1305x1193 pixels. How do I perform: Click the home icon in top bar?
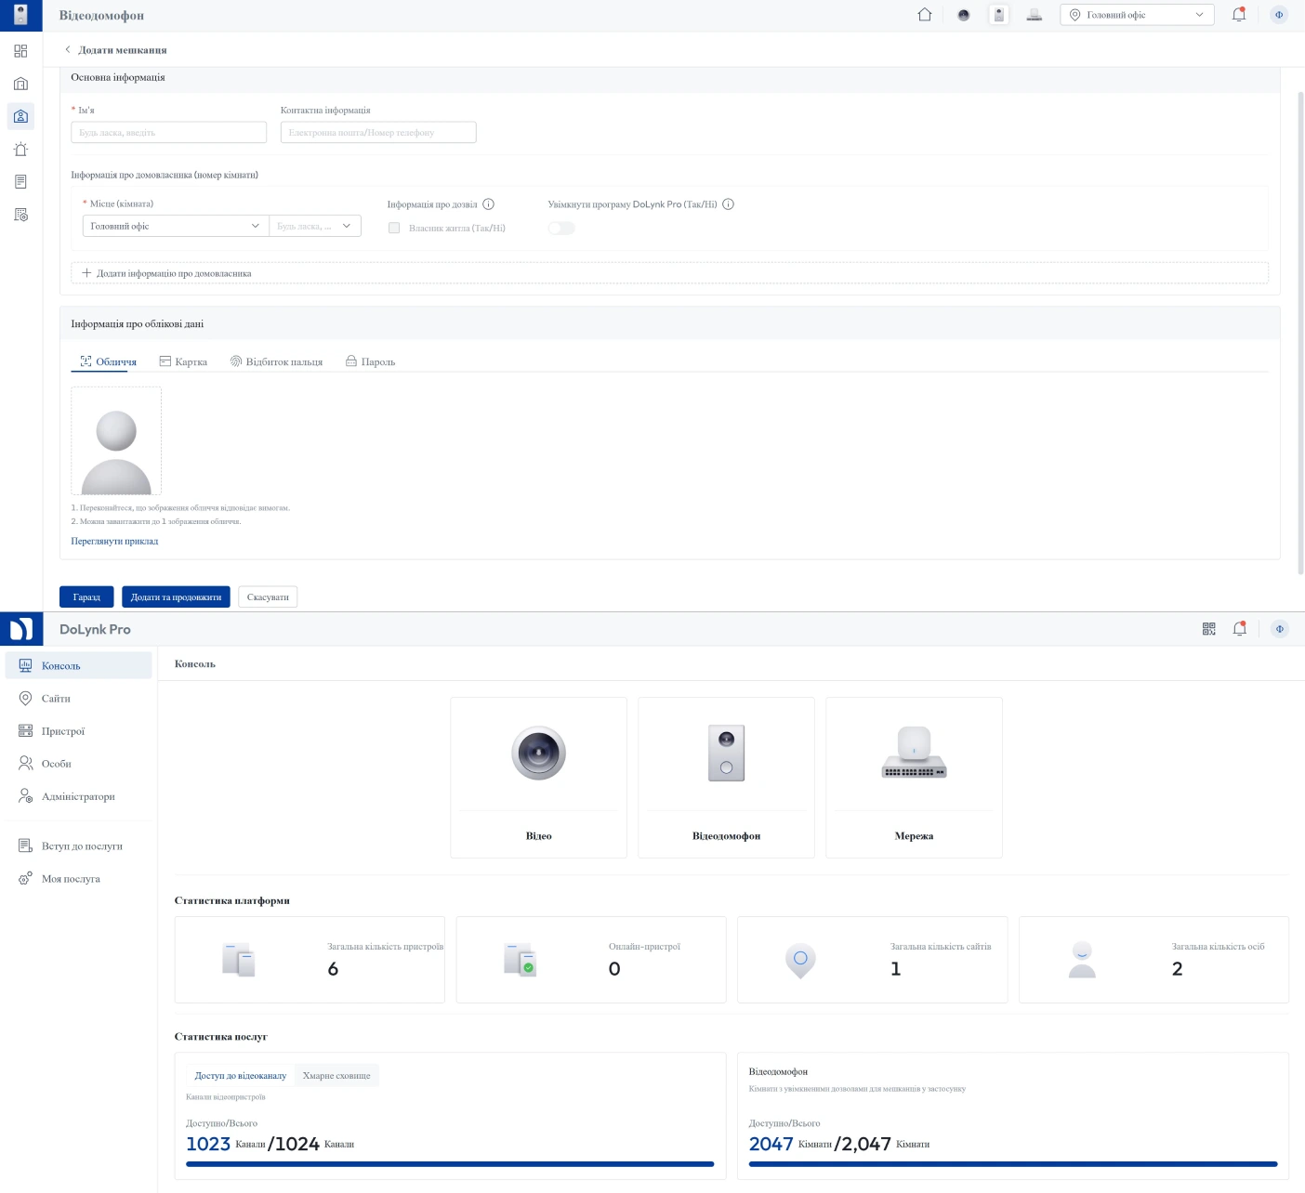924,15
